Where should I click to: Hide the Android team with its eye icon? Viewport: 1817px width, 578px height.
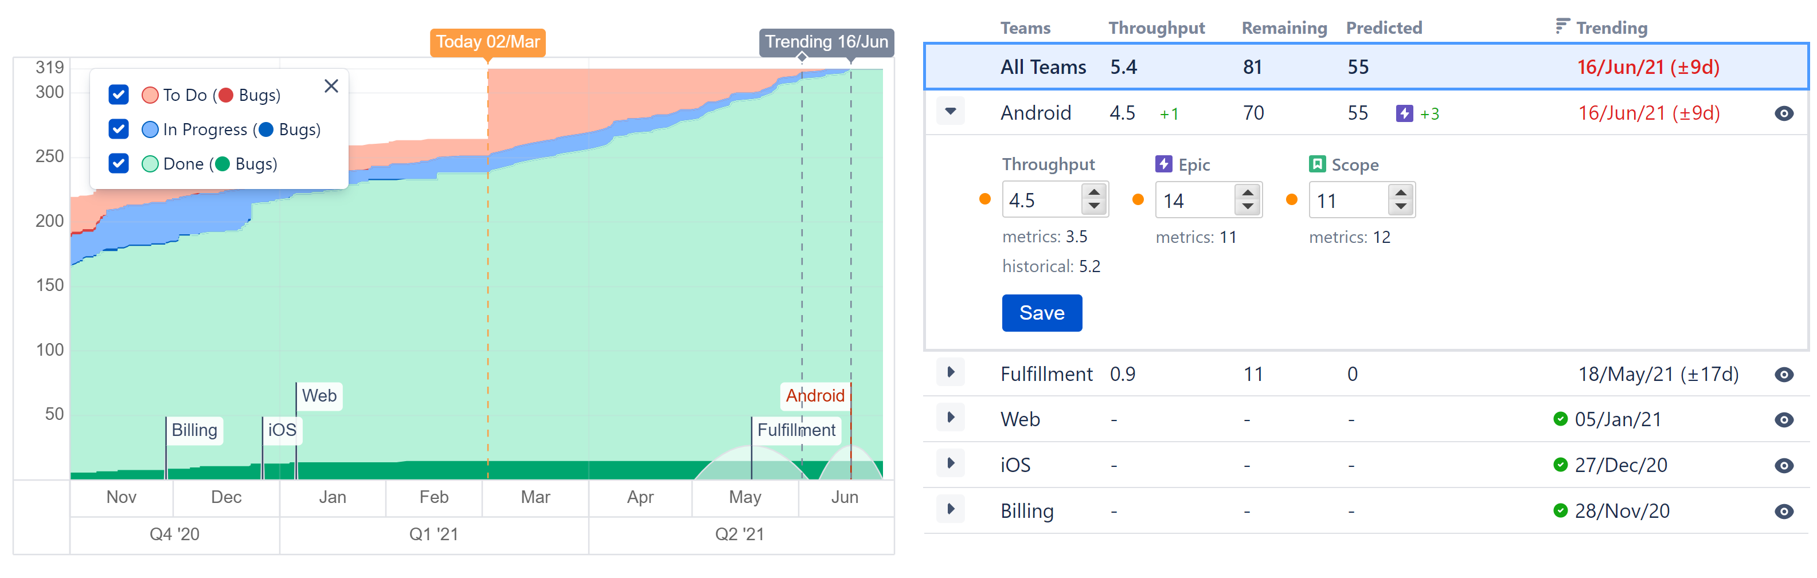tap(1785, 113)
